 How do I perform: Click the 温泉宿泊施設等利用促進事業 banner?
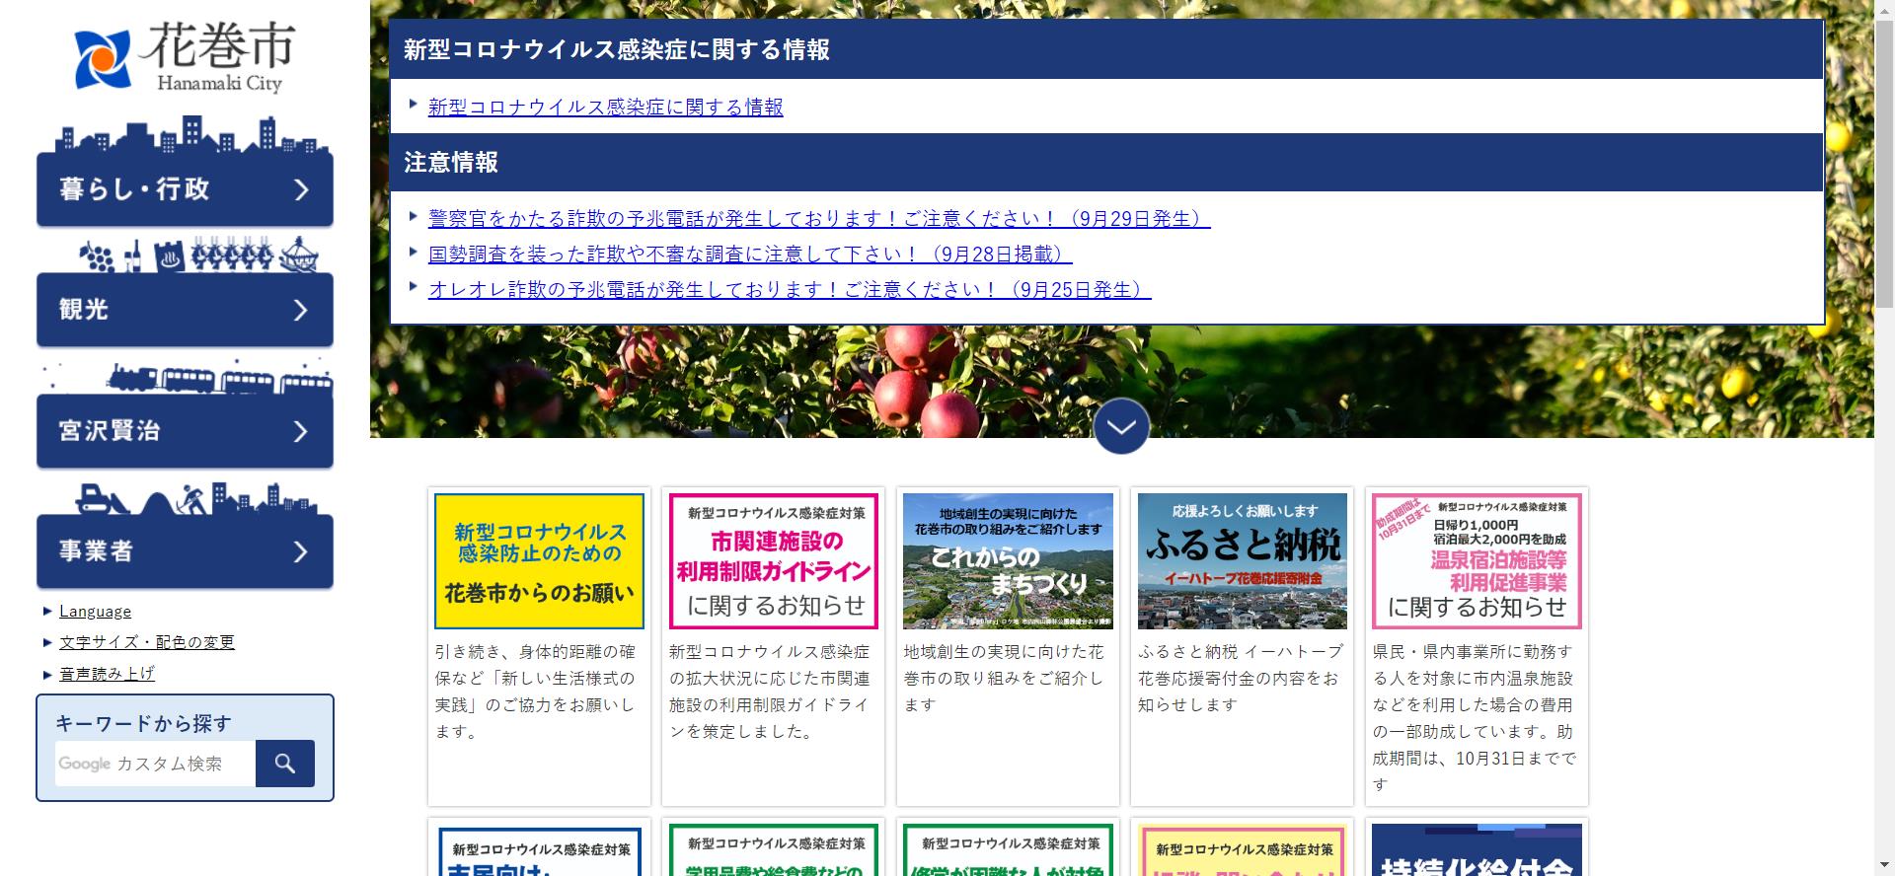pos(1477,561)
